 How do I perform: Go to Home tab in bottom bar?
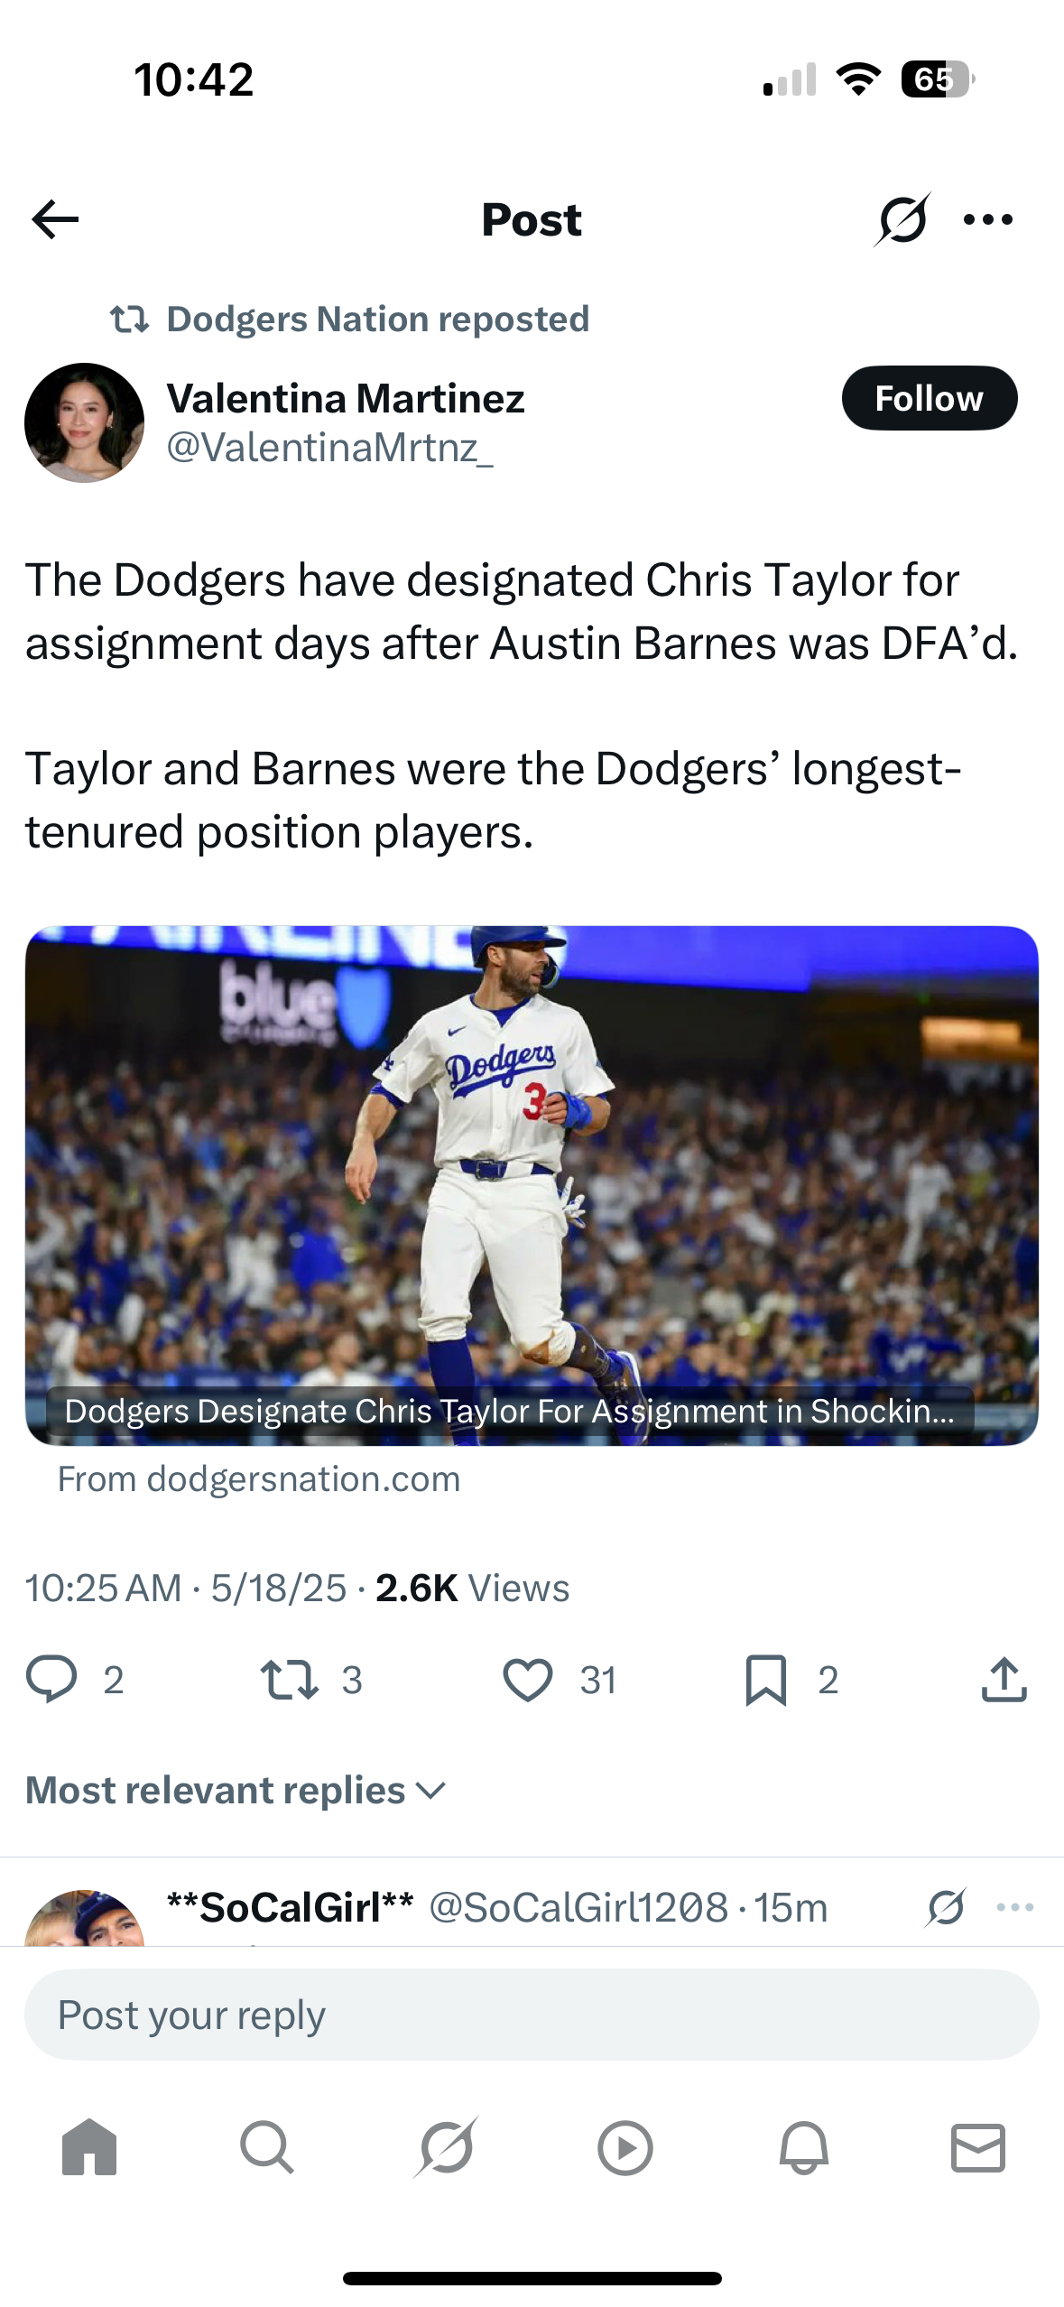pyautogui.click(x=89, y=2148)
